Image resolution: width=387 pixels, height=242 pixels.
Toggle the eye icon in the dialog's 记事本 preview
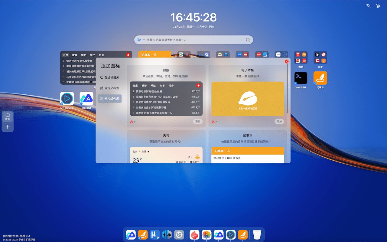coord(229,151)
